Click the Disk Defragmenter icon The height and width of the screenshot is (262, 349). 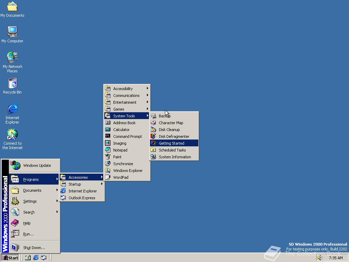[153, 136]
